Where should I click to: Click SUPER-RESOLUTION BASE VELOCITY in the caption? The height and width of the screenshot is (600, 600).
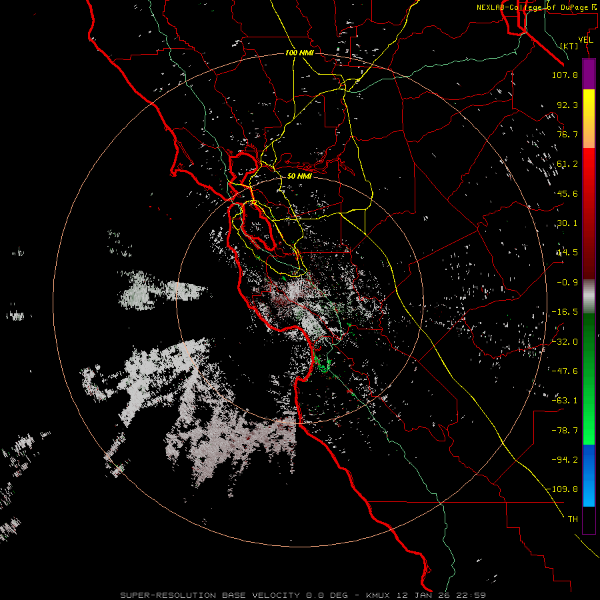pyautogui.click(x=211, y=595)
